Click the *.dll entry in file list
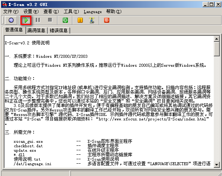This screenshot has height=176, width=222. click(x=19, y=155)
